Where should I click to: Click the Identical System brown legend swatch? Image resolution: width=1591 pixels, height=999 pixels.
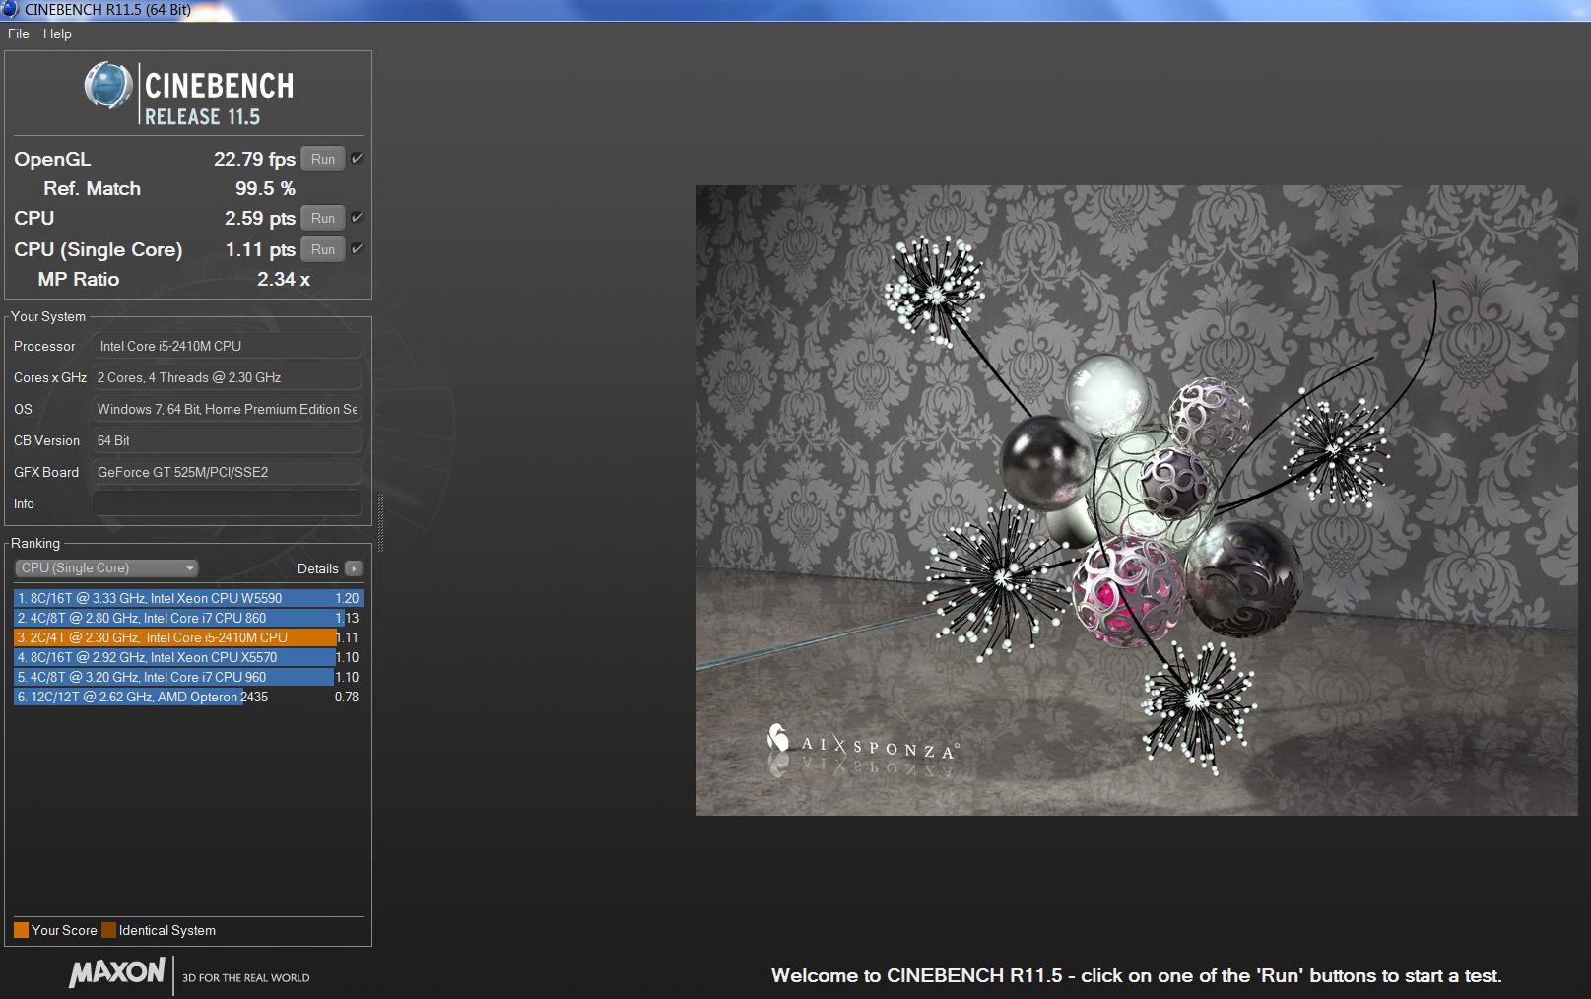point(108,930)
